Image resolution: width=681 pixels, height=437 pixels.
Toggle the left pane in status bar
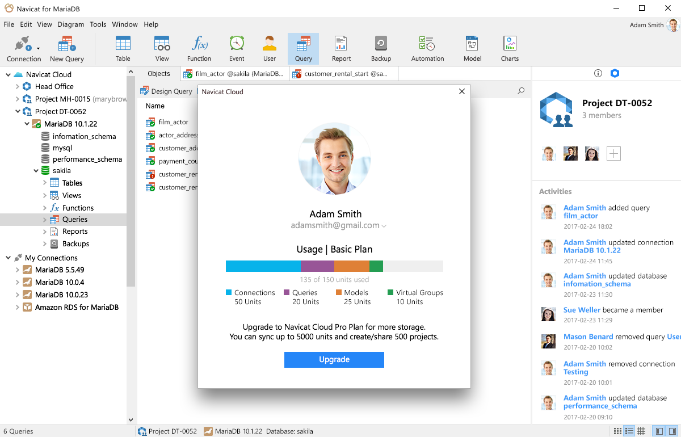coord(659,431)
